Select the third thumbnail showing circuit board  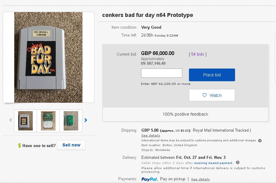[x=71, y=120]
